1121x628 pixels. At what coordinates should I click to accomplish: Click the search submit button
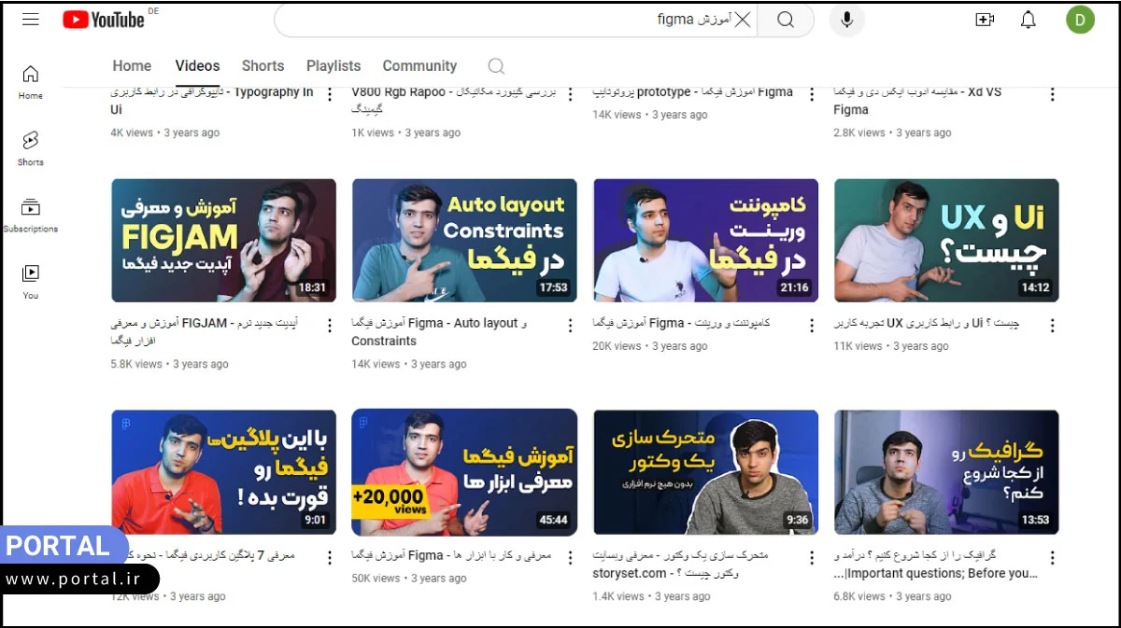tap(785, 20)
